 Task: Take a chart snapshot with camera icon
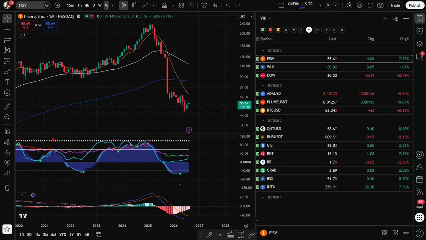[x=380, y=5]
